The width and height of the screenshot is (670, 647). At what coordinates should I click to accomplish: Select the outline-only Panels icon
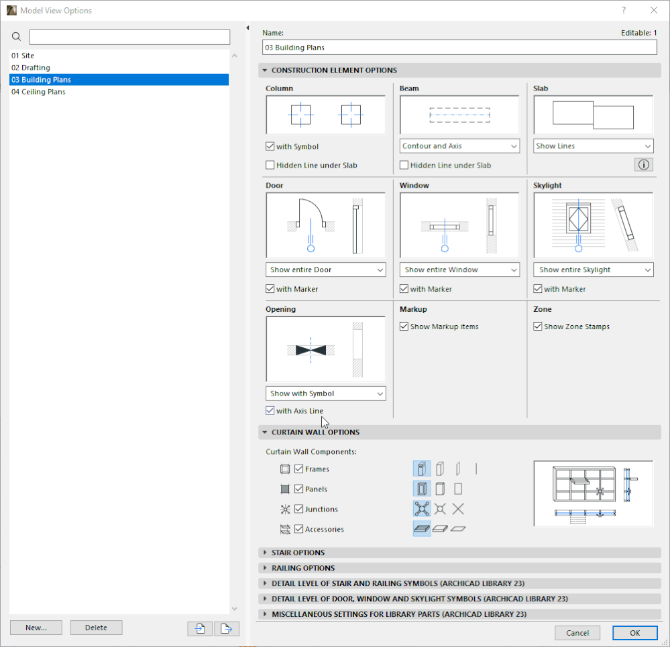point(459,489)
